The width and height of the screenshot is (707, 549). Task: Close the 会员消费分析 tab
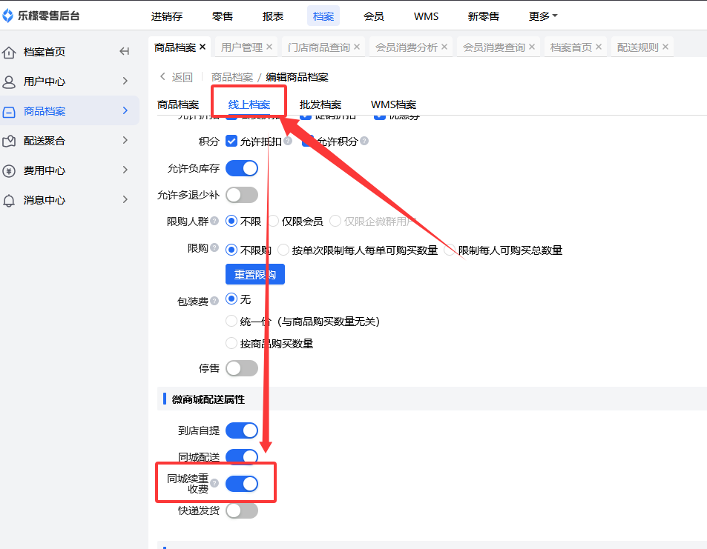pyautogui.click(x=444, y=47)
